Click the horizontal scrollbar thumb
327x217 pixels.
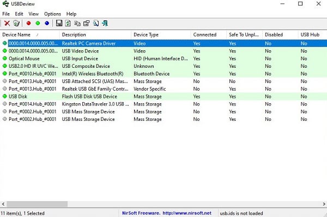(x=37, y=204)
